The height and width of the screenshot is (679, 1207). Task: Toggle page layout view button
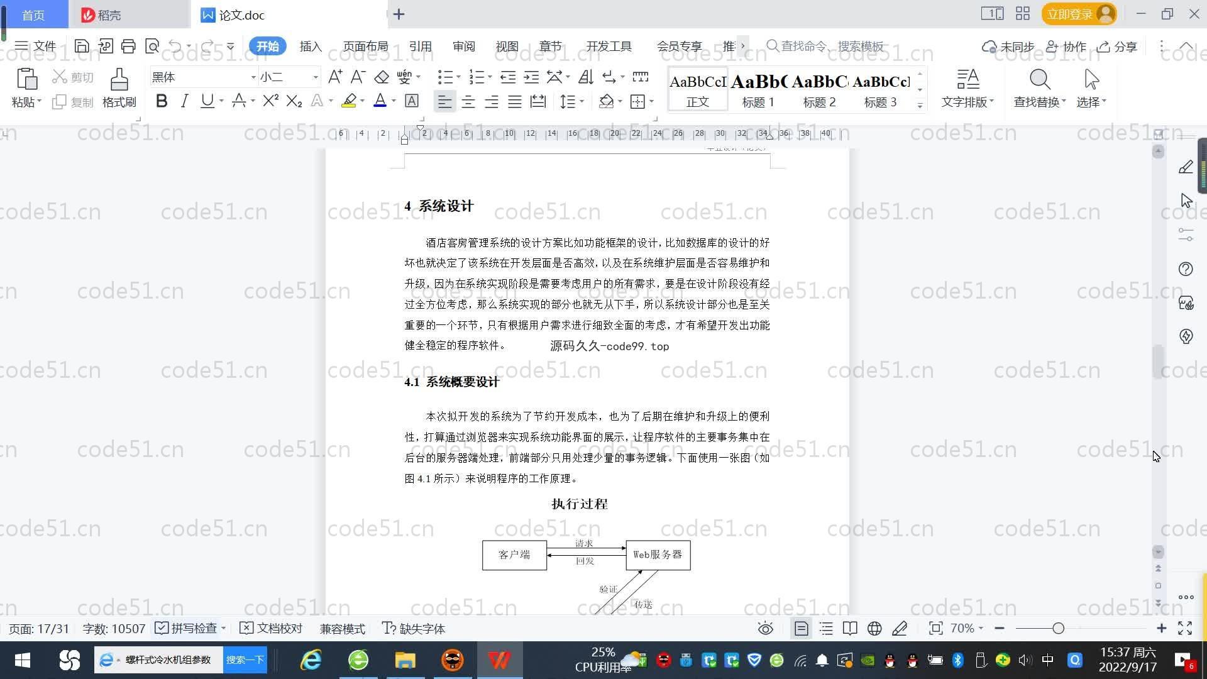[x=801, y=629]
